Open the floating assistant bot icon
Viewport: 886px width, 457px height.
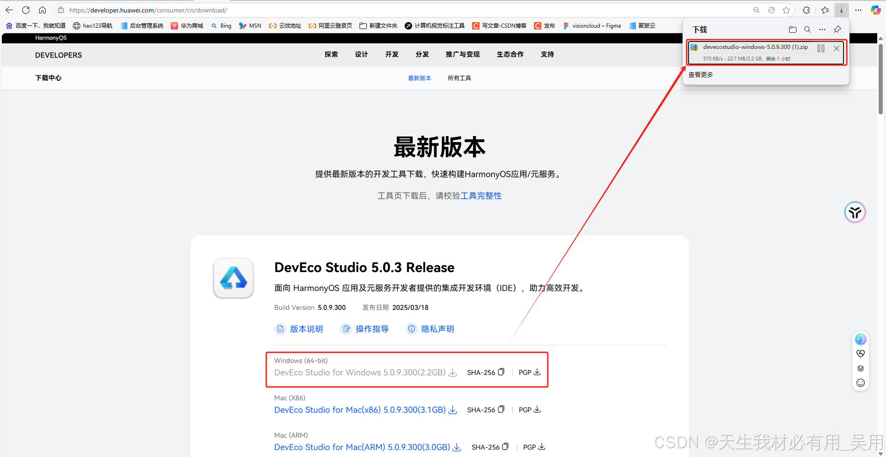855,212
